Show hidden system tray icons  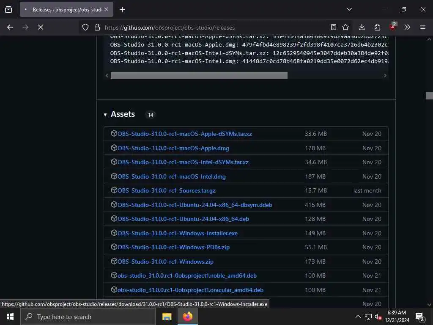(358, 317)
